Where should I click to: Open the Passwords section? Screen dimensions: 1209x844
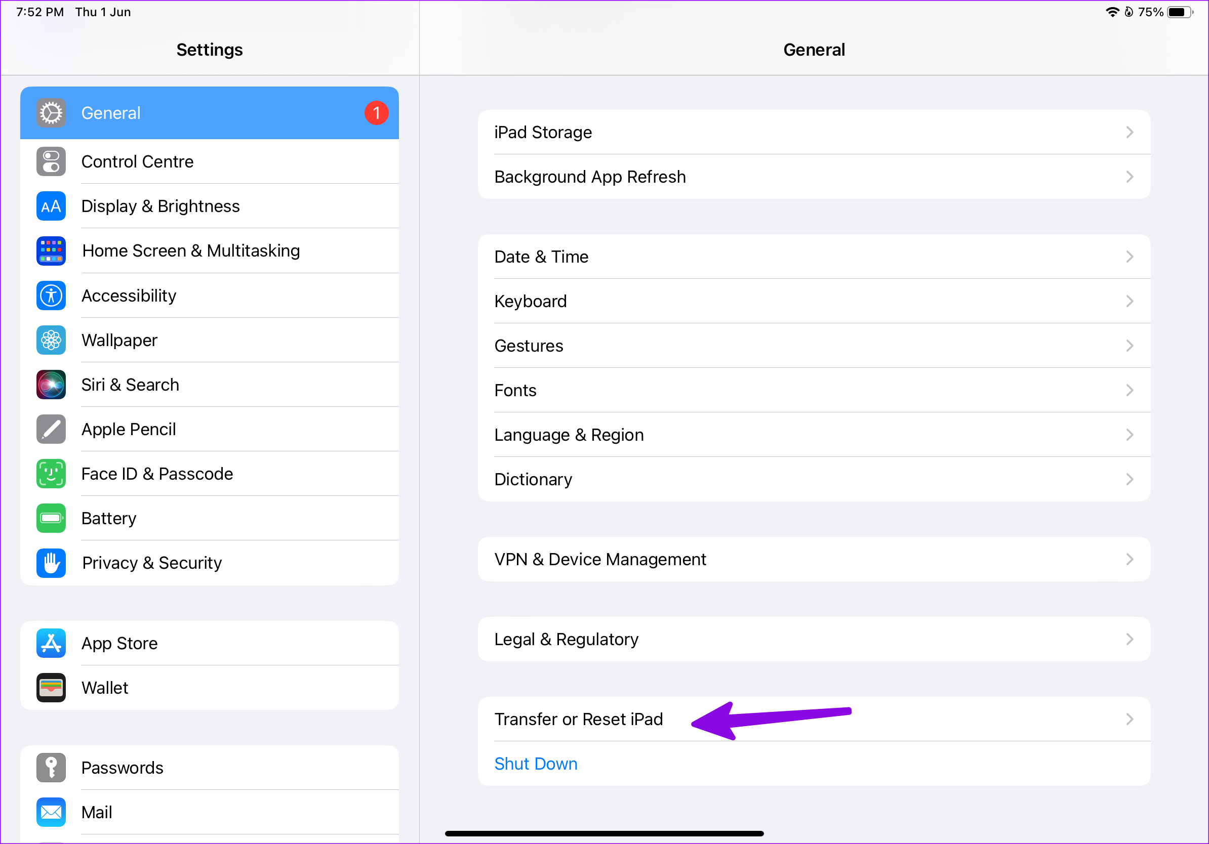[x=122, y=768]
